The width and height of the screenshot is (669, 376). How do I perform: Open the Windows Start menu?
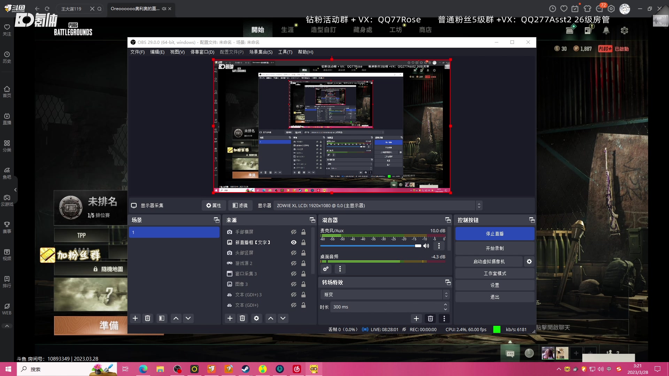pyautogui.click(x=8, y=369)
